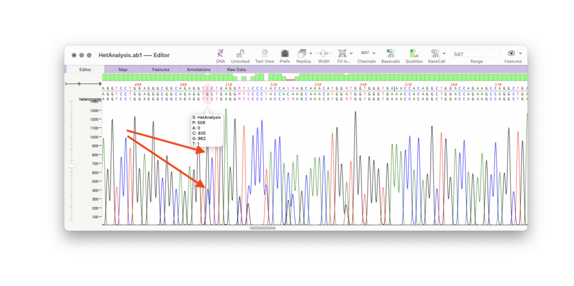Click position number 560 in ruler
This screenshot has width=574, height=286.
tap(453, 85)
